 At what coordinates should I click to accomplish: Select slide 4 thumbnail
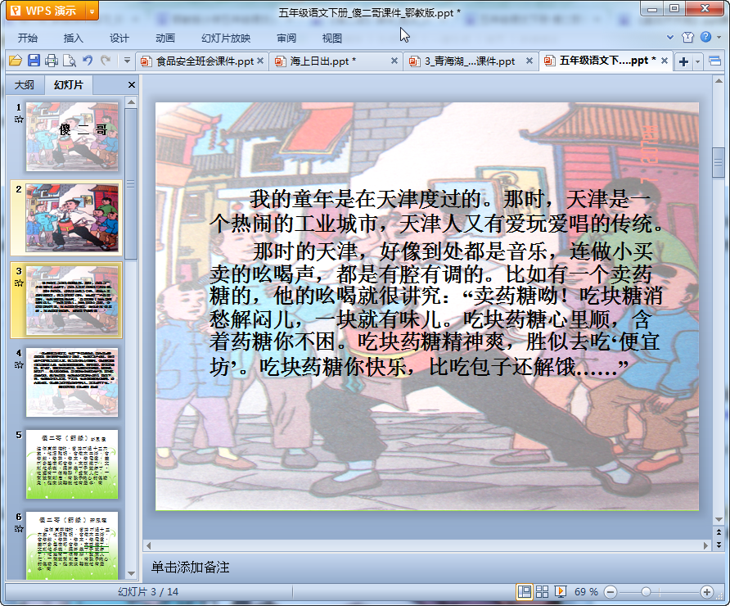72,382
